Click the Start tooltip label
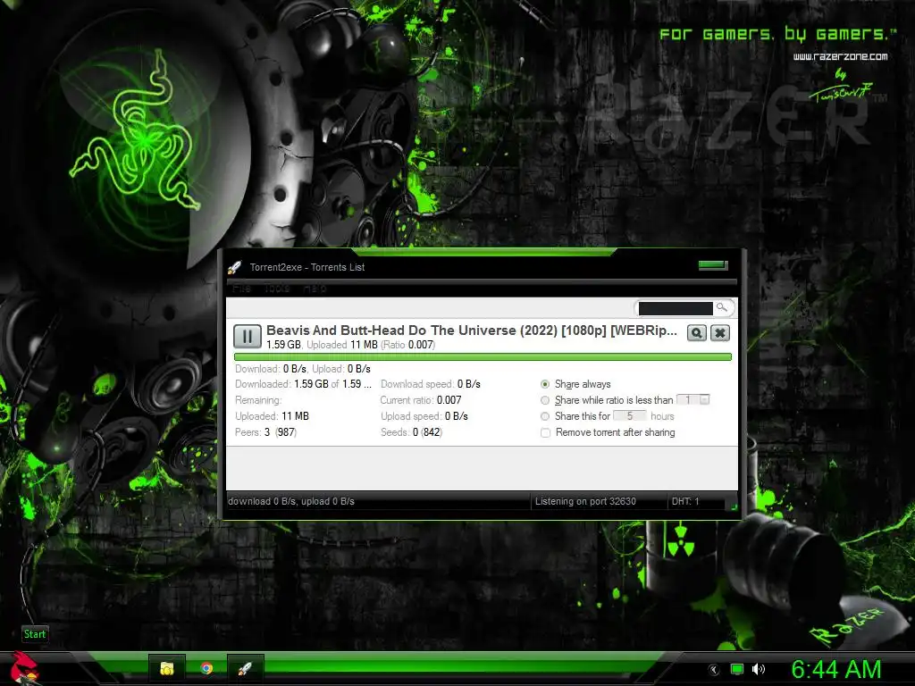The width and height of the screenshot is (915, 686). [x=35, y=634]
